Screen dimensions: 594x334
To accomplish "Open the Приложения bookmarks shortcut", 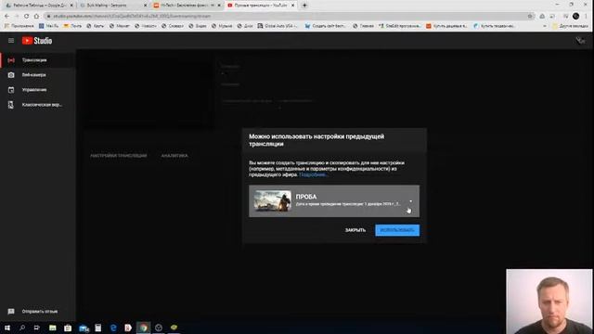I will 19,26.
